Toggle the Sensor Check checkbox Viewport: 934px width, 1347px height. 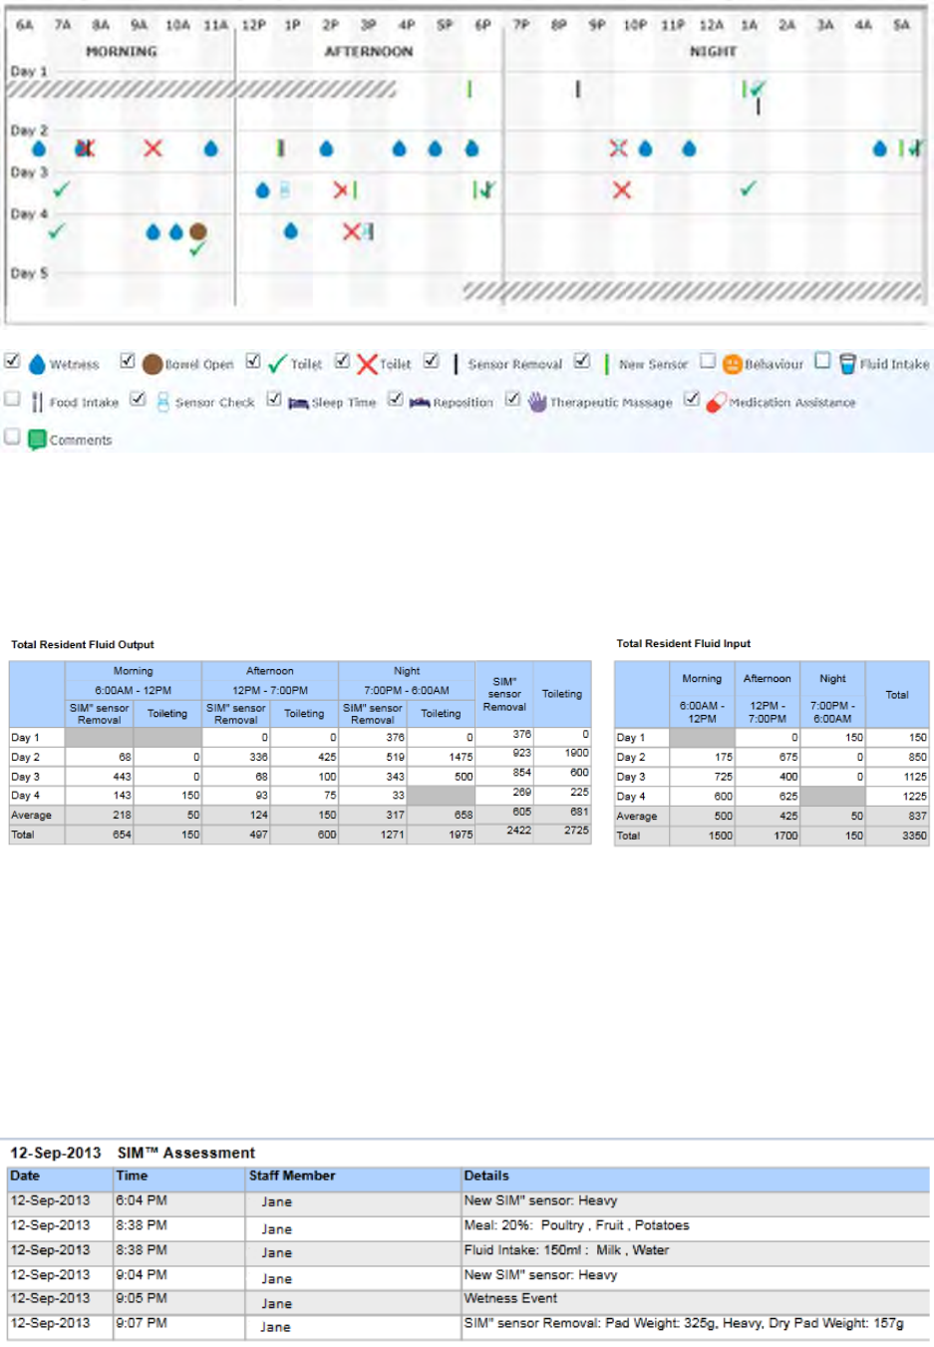[138, 399]
